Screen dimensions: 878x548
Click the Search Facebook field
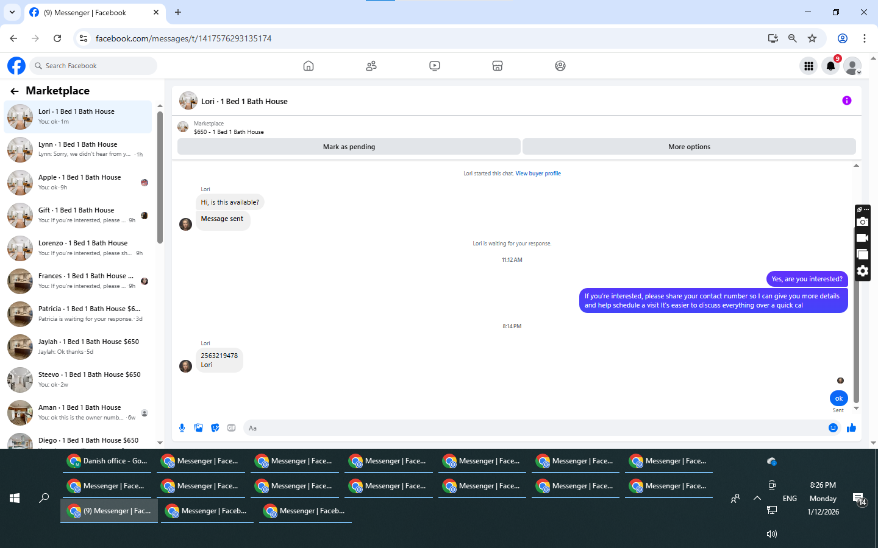[x=93, y=66]
